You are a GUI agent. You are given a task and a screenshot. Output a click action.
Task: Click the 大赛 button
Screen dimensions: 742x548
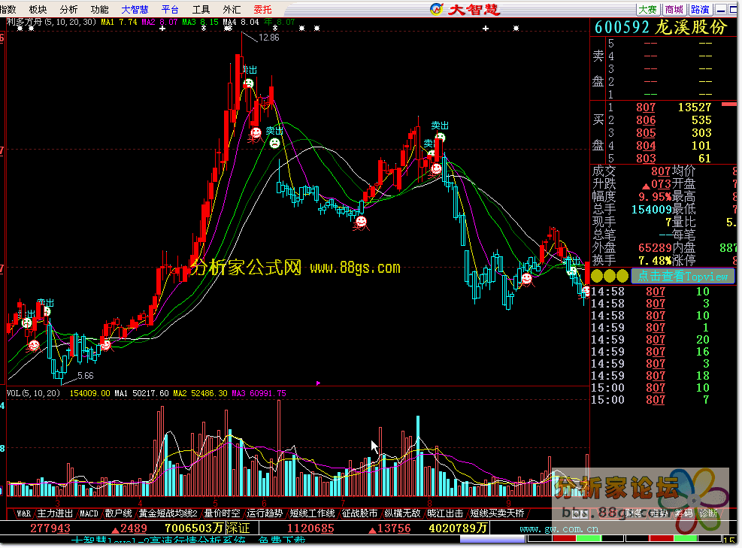[648, 10]
